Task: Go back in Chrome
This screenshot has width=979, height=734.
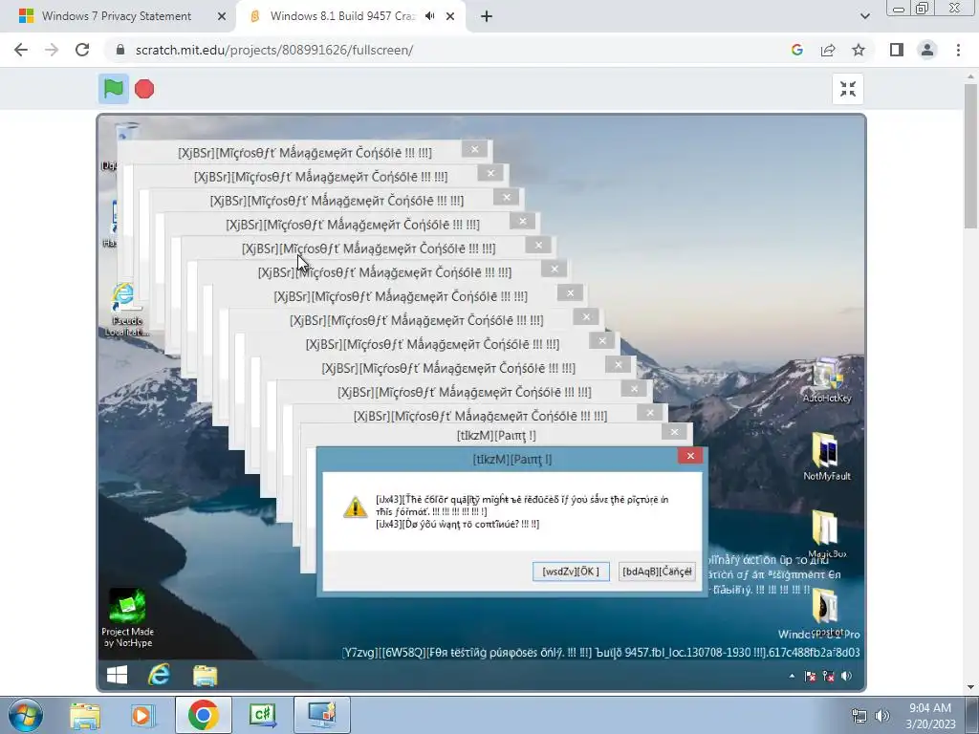Action: (x=21, y=50)
